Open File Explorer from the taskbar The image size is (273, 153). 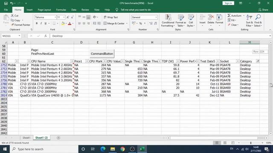point(113,149)
